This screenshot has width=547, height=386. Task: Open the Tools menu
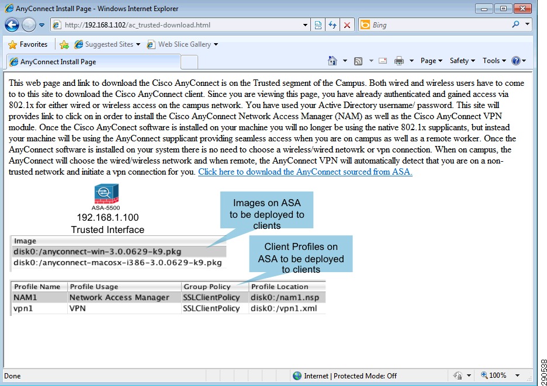494,61
